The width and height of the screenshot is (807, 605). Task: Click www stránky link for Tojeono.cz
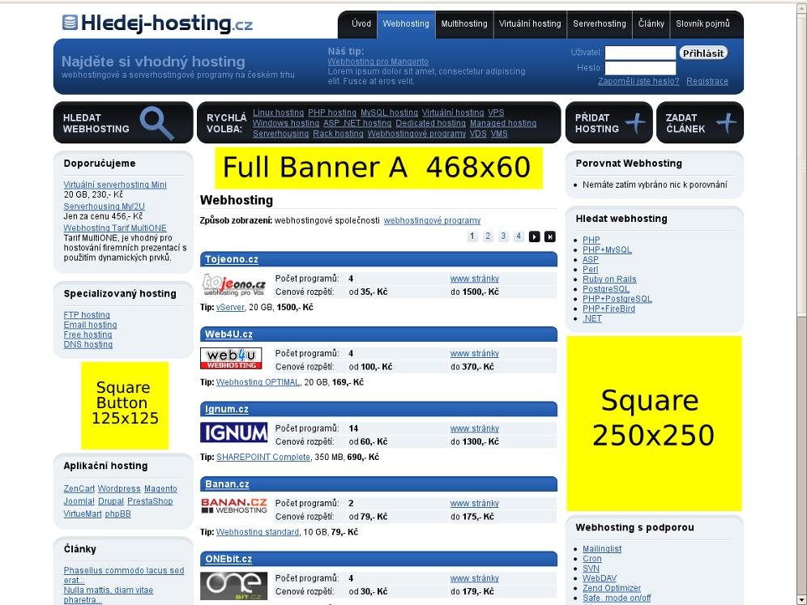(x=475, y=279)
